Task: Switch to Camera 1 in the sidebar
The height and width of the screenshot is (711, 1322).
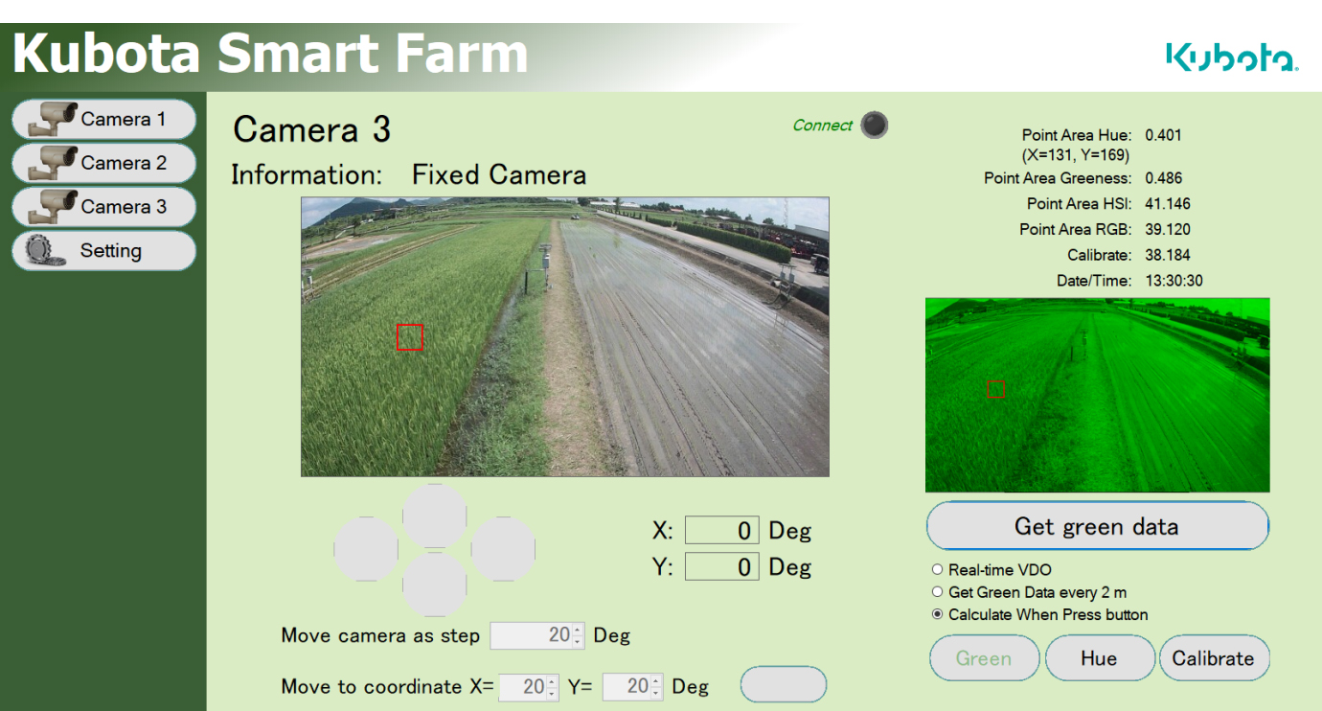Action: tap(103, 119)
